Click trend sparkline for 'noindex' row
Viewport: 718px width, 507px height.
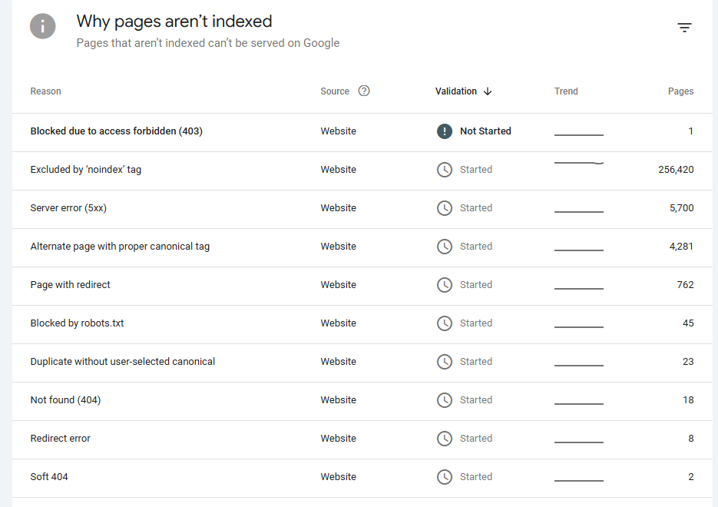(x=578, y=164)
